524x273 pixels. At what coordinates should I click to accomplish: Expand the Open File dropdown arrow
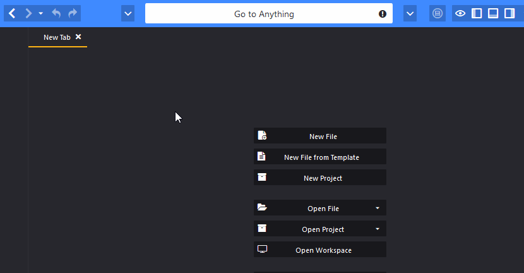[x=378, y=208]
